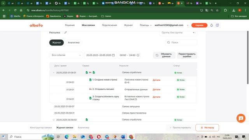
Task: Click the Windows taskbar Поиск box
Action: [31, 136]
